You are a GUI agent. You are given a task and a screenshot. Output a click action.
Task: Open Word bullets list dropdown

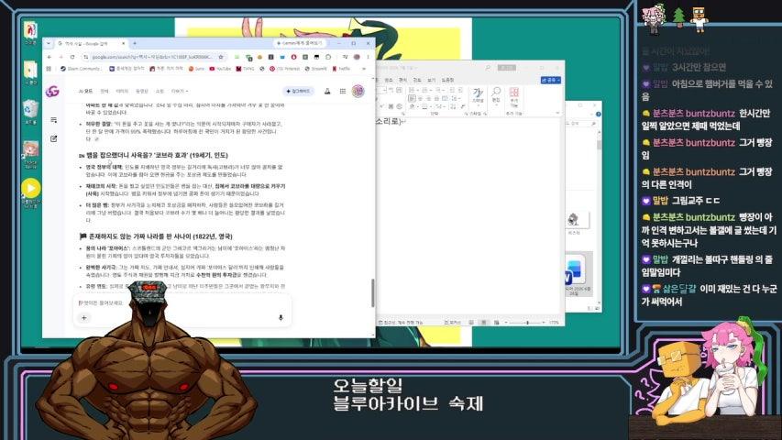point(414,90)
